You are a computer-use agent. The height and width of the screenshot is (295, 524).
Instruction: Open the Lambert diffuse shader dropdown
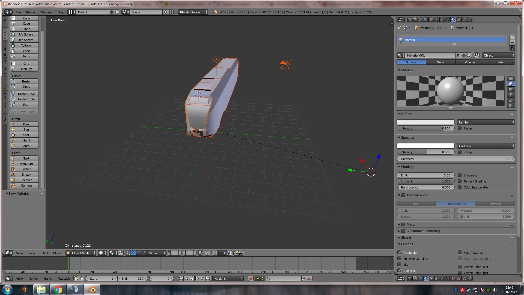(486, 122)
